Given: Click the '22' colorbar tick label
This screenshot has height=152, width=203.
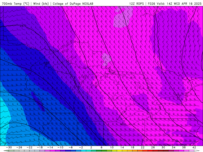Looking at the screenshot, I should 143,147.
